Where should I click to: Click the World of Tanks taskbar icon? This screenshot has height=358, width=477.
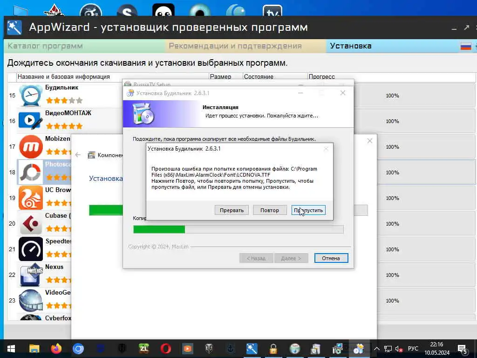pyautogui.click(x=209, y=349)
